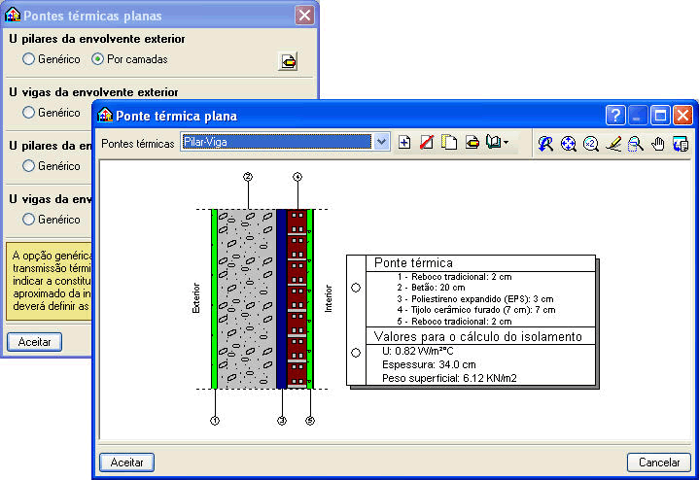Click the copy thermal bridge icon
Image resolution: width=699 pixels, height=480 pixels.
pyautogui.click(x=449, y=143)
